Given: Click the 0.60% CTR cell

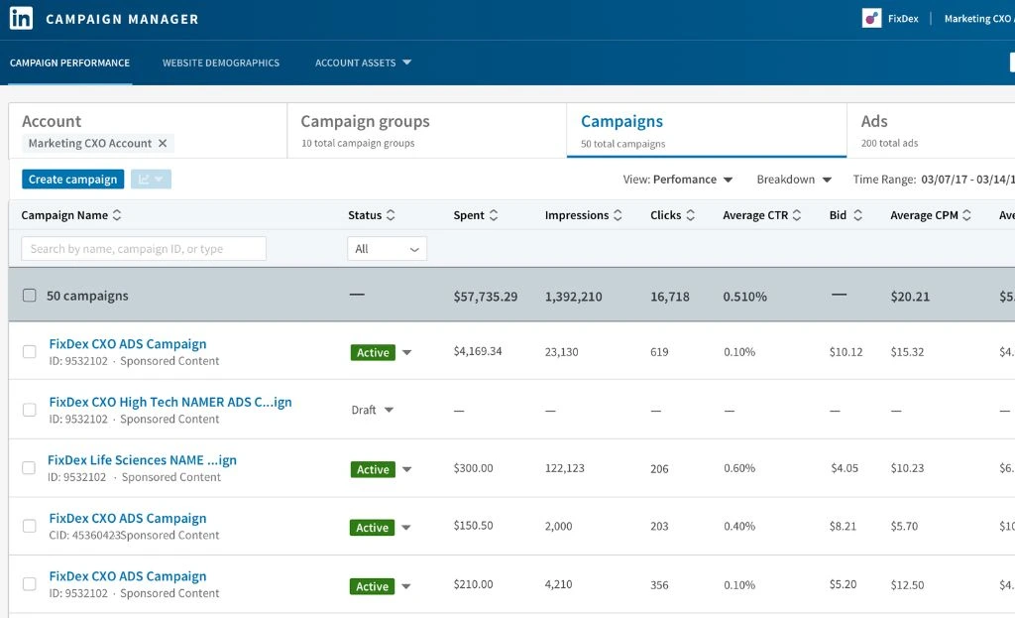Looking at the screenshot, I should click(739, 467).
